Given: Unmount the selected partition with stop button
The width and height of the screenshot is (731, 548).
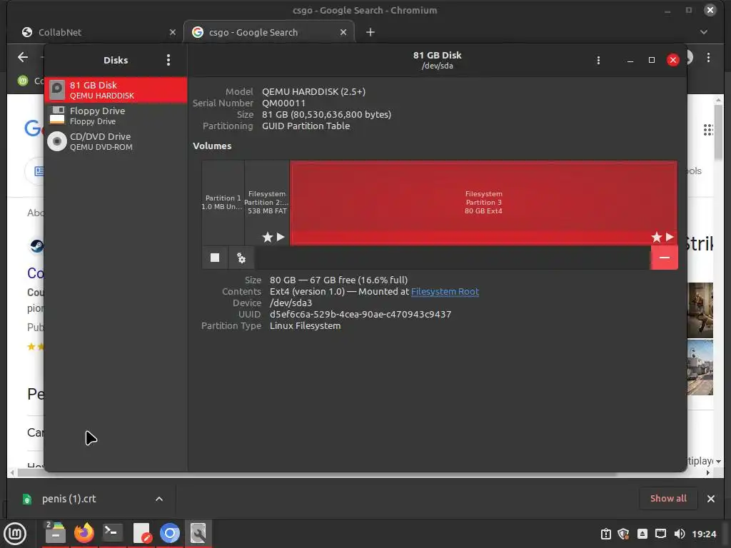Looking at the screenshot, I should coord(215,258).
